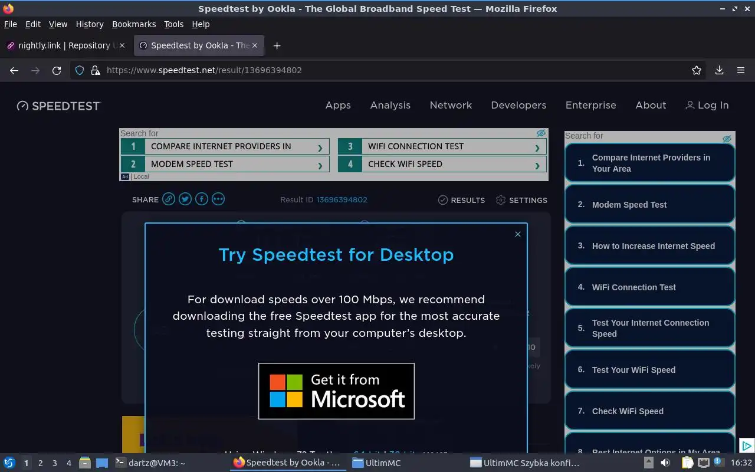This screenshot has height=472, width=755.
Task: Open Firefox Tools menu
Action: [174, 24]
